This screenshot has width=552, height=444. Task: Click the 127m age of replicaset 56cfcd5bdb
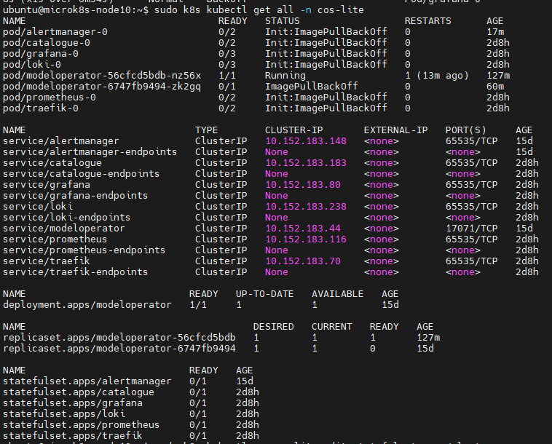[x=428, y=338]
